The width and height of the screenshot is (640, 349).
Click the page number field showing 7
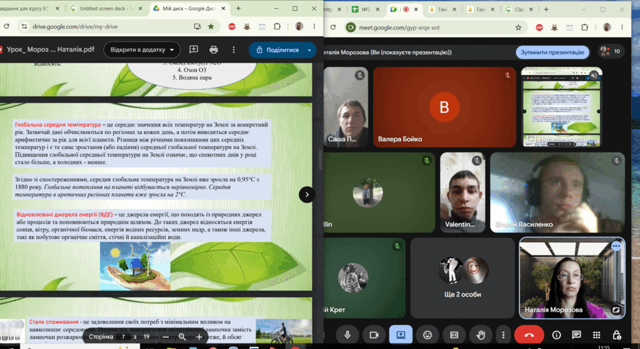coord(123,337)
